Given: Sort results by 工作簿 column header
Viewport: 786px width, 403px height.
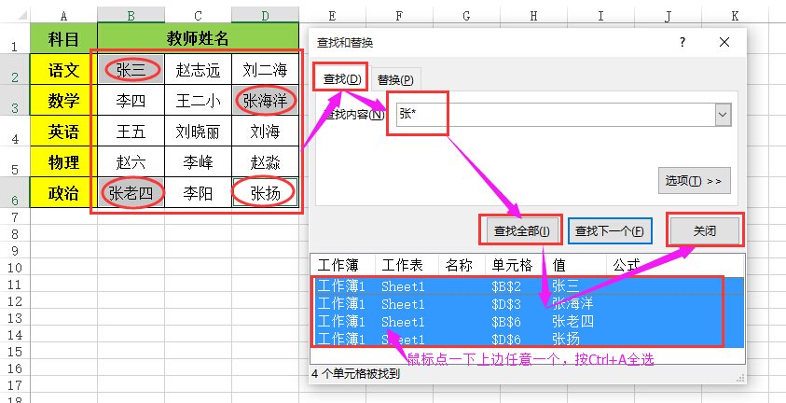Looking at the screenshot, I should point(342,265).
